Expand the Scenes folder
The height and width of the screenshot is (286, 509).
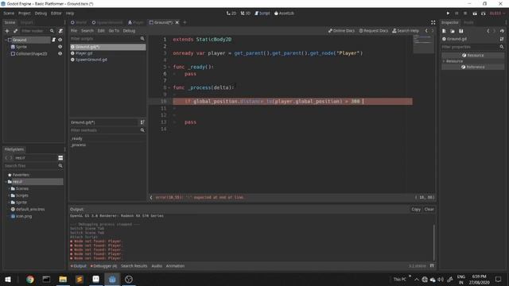point(9,189)
